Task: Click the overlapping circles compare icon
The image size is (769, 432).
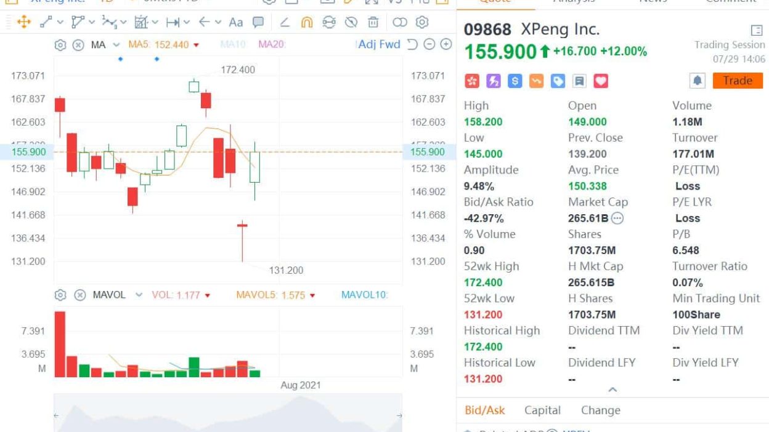Action: pos(400,23)
